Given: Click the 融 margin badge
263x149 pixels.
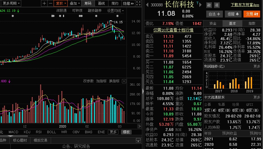Looking at the screenshot, I should pyautogui.click(x=209, y=5).
